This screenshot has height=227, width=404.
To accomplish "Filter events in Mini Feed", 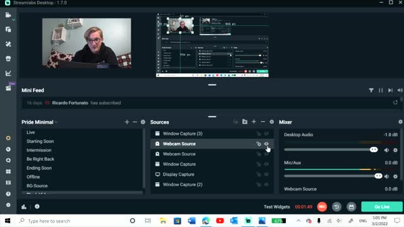I will (x=371, y=90).
